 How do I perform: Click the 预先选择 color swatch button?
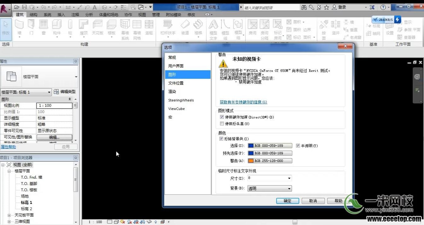point(270,153)
